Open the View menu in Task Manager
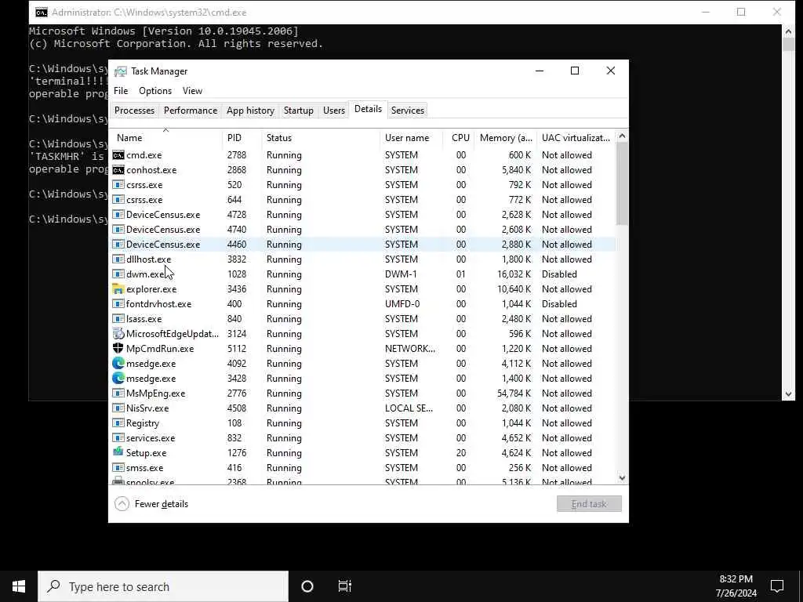Image resolution: width=803 pixels, height=602 pixels. coord(193,91)
